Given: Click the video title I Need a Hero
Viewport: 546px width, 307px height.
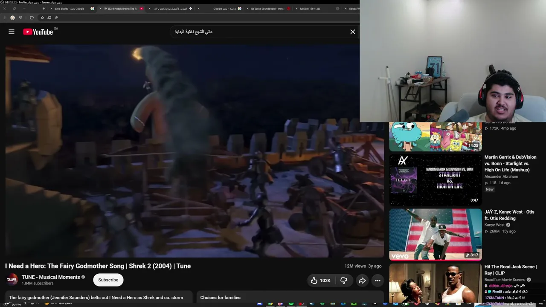Looking at the screenshot, I should click(x=98, y=266).
